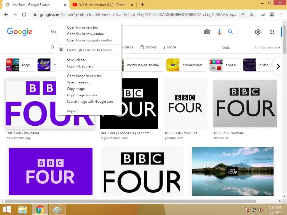Open the black BBC Four logo on white from youtube.com
Screen dimensions: 287x215
click(186, 104)
